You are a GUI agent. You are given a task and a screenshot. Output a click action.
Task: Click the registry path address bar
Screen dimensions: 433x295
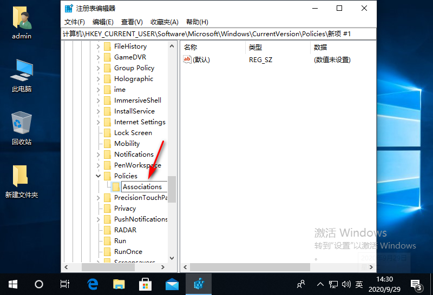[219, 34]
